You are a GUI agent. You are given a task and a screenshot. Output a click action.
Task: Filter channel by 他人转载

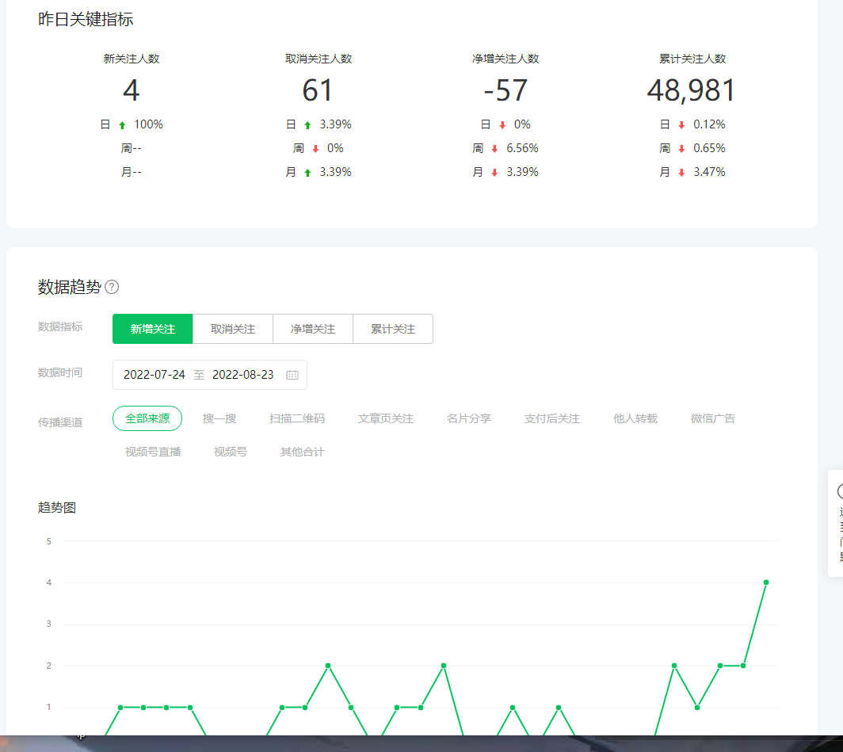[x=635, y=418]
